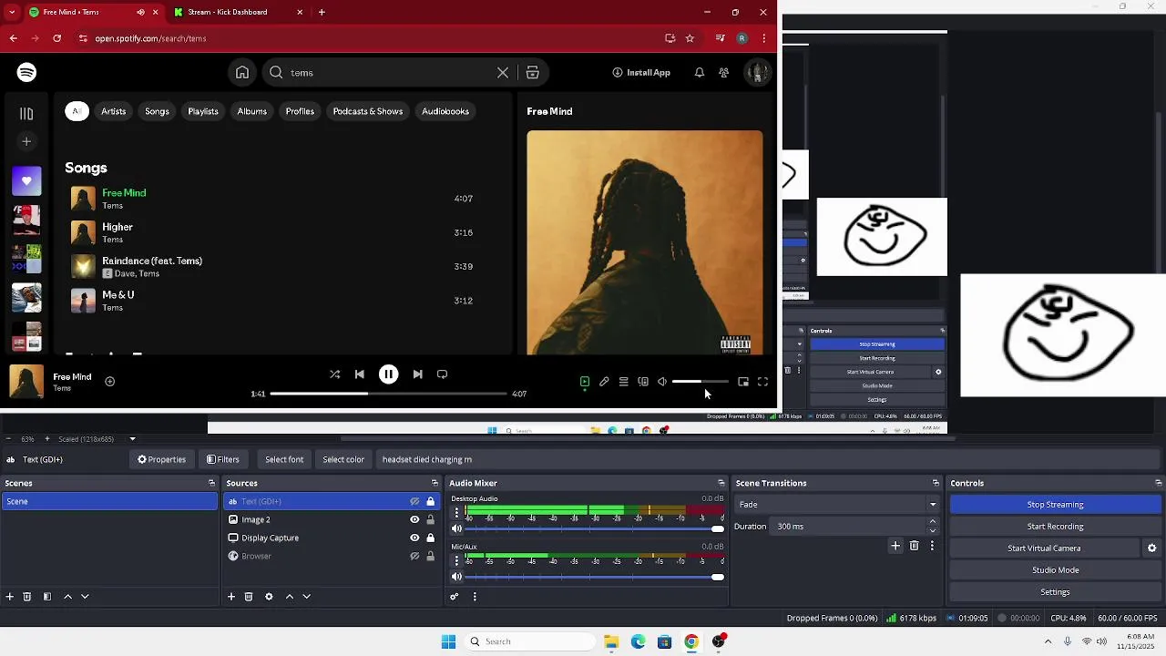The width and height of the screenshot is (1166, 656).
Task: Clear the tems search field
Action: (x=503, y=73)
